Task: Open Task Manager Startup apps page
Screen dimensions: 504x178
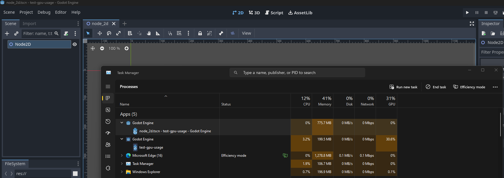Action: pos(108,133)
